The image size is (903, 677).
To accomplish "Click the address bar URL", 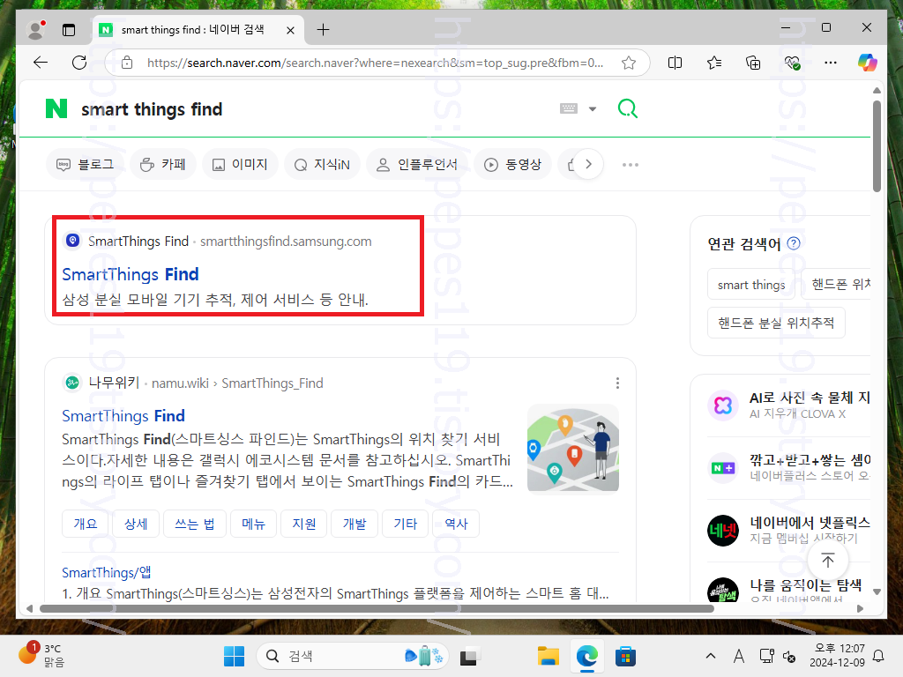I will [x=375, y=63].
